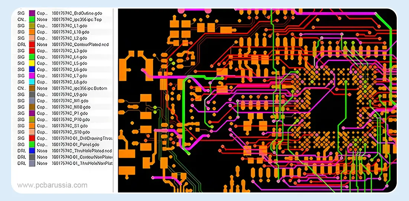Image resolution: width=409 pixels, height=201 pixels.
Task: Click the brown swatch of M10.gdo layer
Action: (32, 107)
